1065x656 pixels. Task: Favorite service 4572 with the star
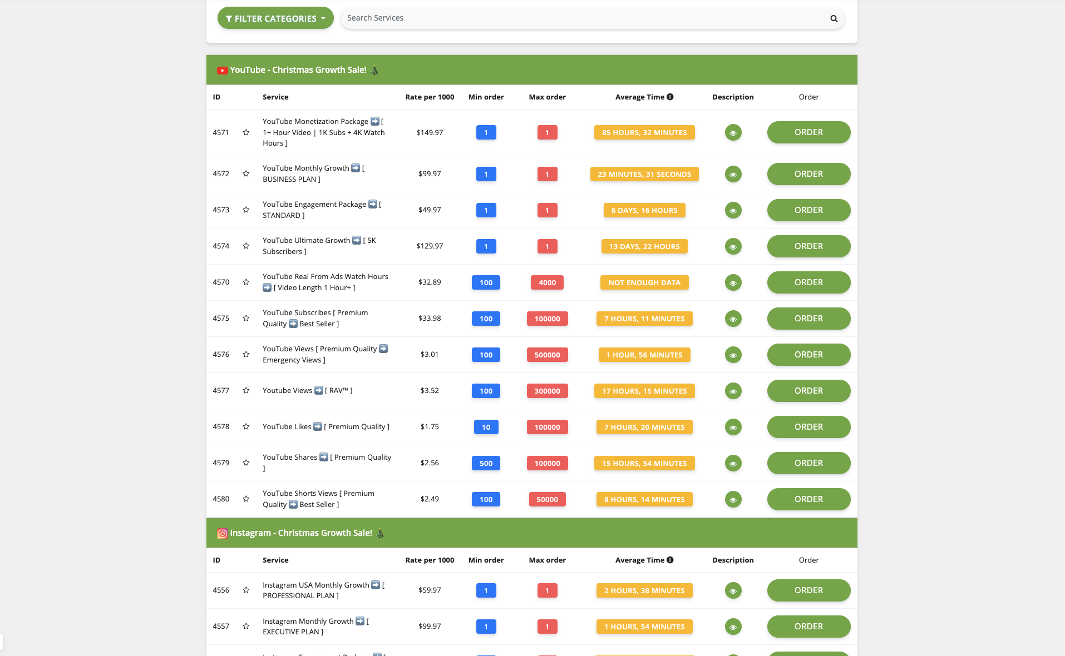[x=246, y=174]
